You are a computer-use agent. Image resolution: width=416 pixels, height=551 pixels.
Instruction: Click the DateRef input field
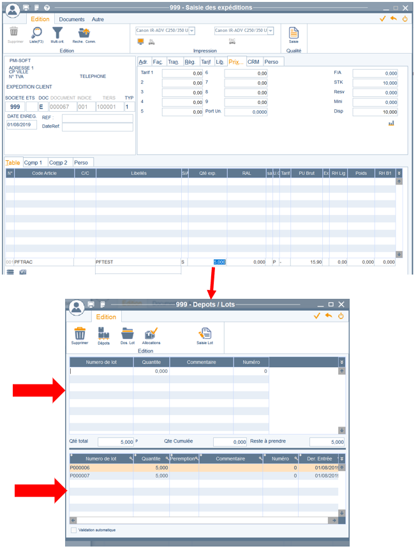(x=98, y=126)
